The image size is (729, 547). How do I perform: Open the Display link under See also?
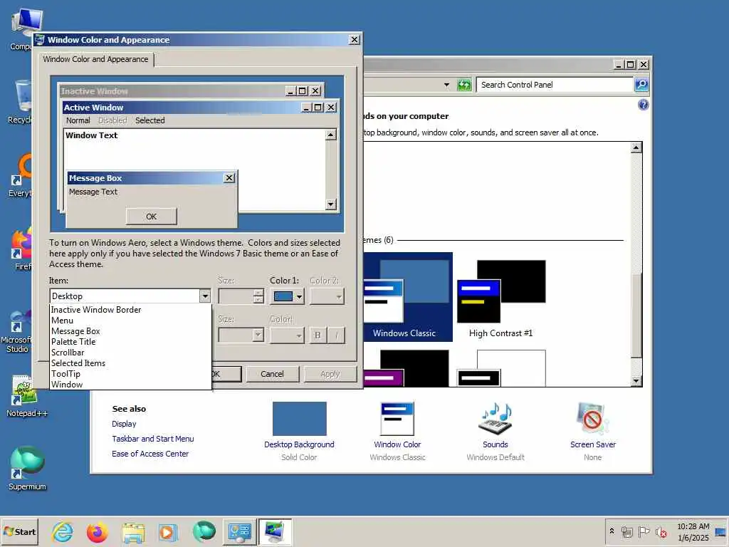tap(124, 424)
